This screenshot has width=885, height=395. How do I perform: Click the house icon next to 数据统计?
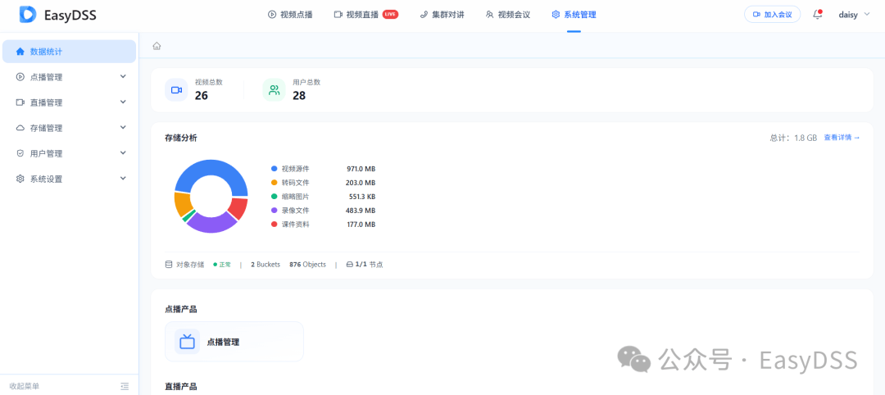point(20,52)
